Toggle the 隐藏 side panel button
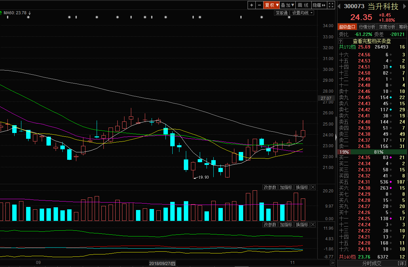408x267 pixels. pos(319,5)
